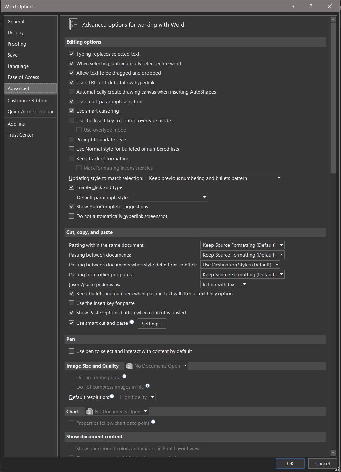Check Keep track of formatting

(71, 158)
